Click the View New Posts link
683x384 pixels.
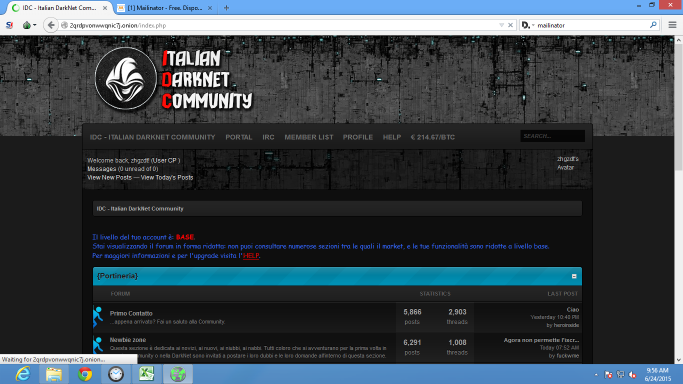tap(109, 177)
